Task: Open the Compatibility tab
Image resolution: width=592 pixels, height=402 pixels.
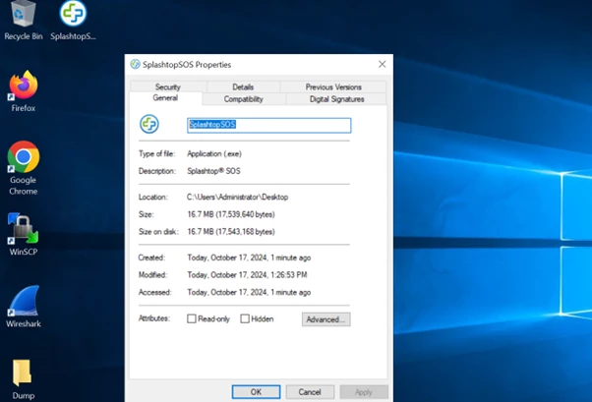Action: tap(244, 99)
